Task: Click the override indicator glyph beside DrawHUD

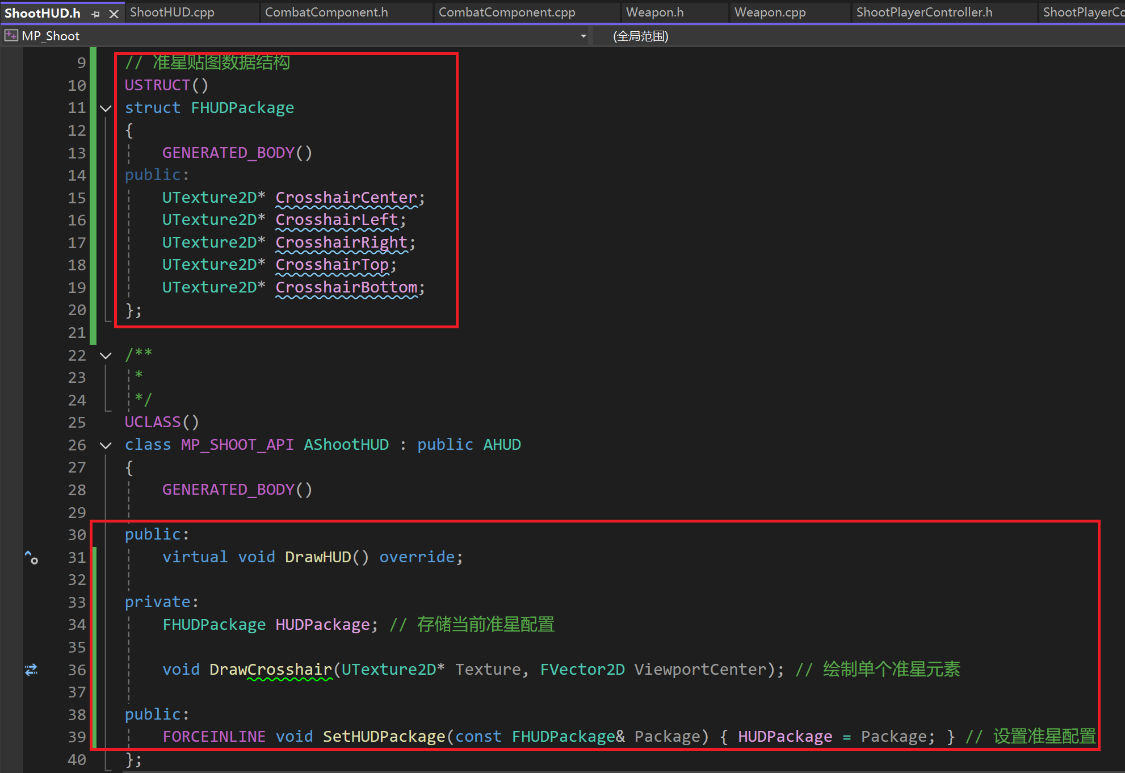Action: point(31,557)
